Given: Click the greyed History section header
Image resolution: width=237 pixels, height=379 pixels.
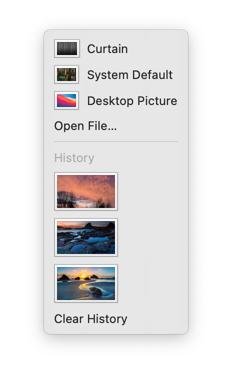Looking at the screenshot, I should (74, 158).
